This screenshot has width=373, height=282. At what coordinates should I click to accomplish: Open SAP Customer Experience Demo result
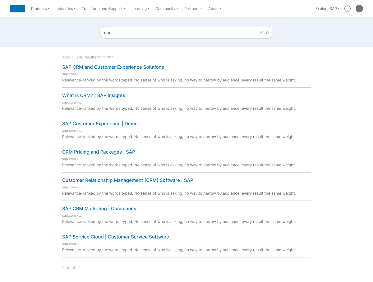pos(100,124)
